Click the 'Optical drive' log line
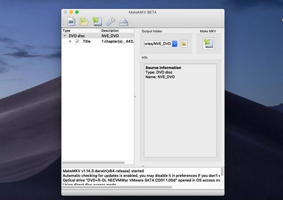 click(141, 180)
